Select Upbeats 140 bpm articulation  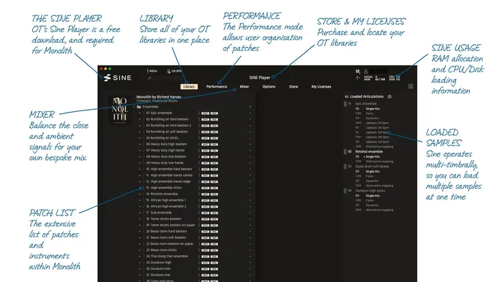coord(377,137)
